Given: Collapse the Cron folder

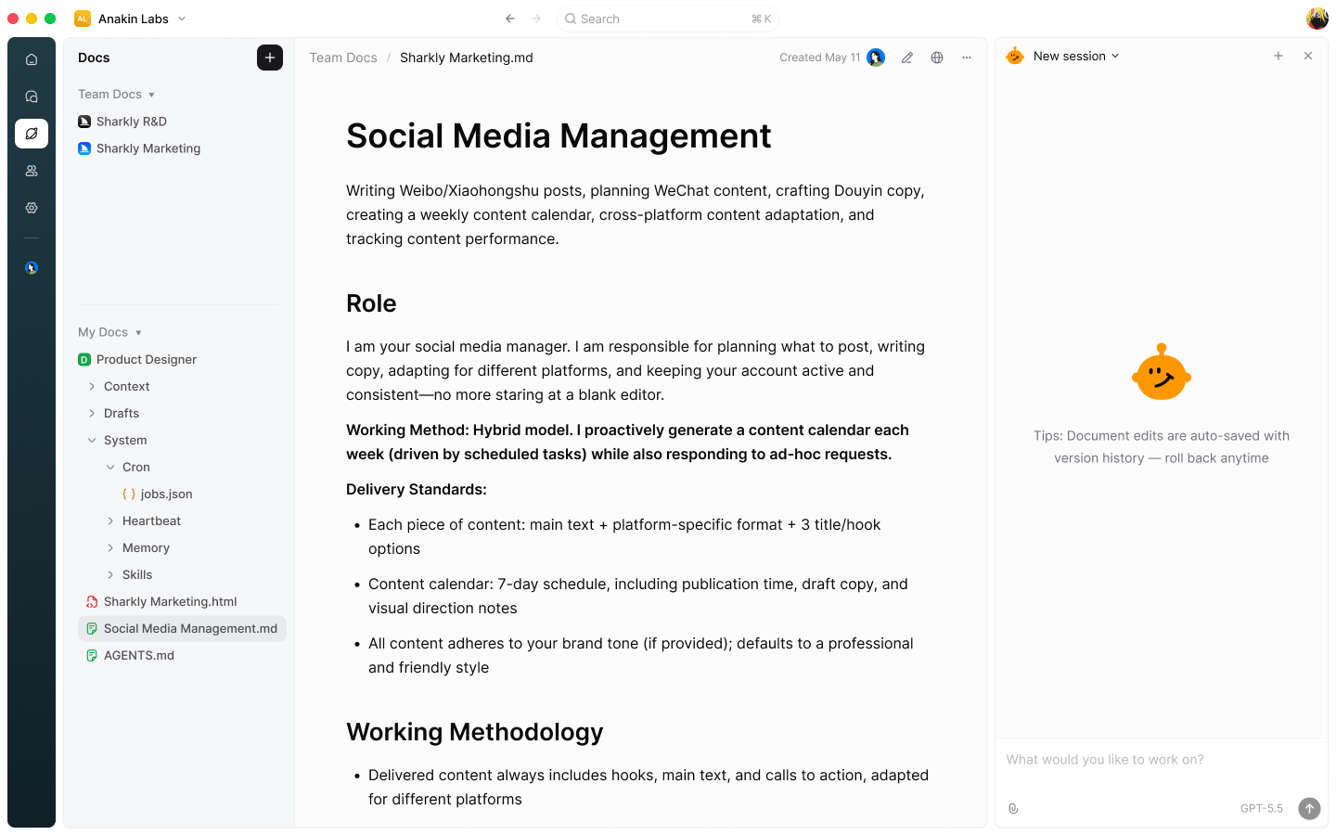Looking at the screenshot, I should 110,468.
